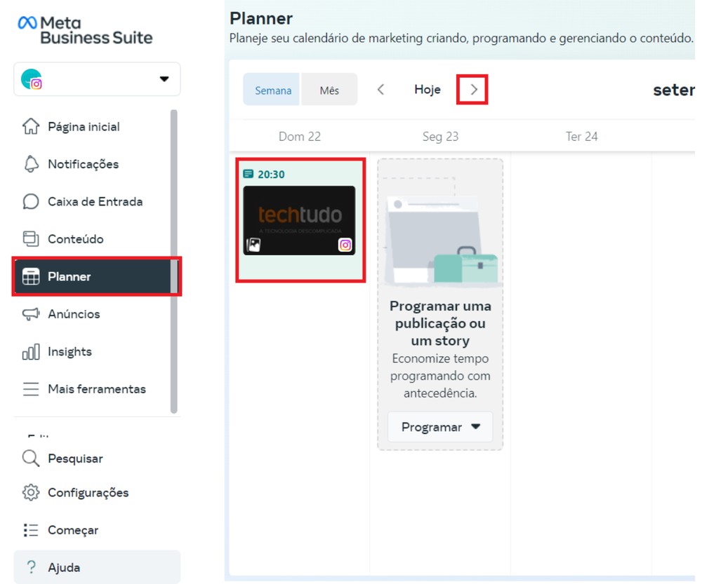Open Mais ferramentas

click(96, 388)
